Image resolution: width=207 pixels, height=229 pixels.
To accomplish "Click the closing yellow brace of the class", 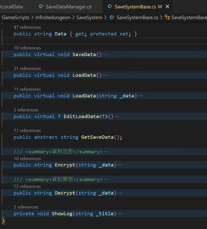I will coord(3,221).
